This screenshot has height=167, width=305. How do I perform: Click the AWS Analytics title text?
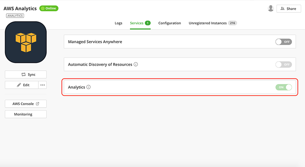point(20,8)
